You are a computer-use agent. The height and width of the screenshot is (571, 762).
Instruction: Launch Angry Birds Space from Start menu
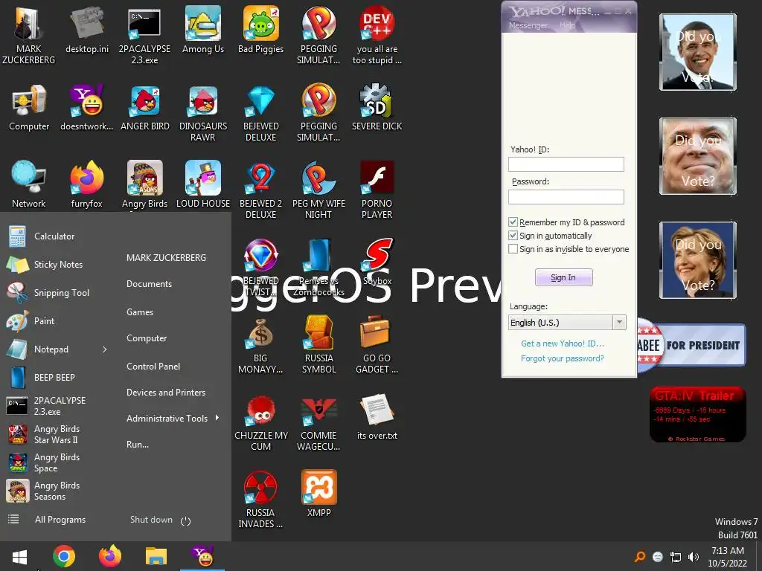(x=55, y=462)
